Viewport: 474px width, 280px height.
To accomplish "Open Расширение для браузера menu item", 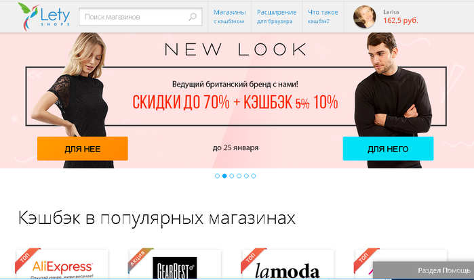I will [277, 17].
